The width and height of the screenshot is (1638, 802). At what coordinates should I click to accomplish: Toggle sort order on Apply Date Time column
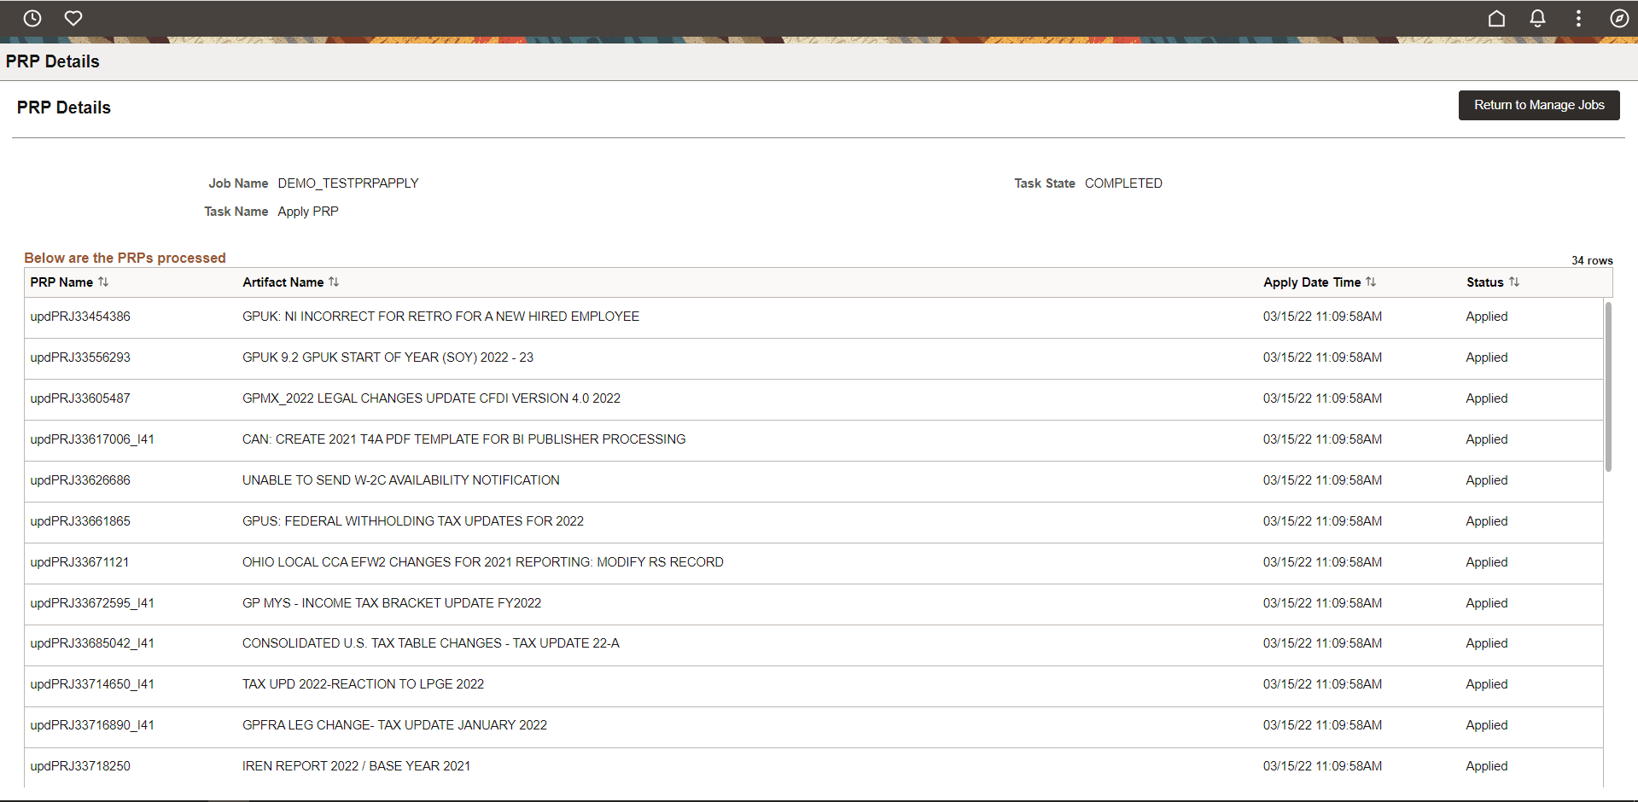1373,282
